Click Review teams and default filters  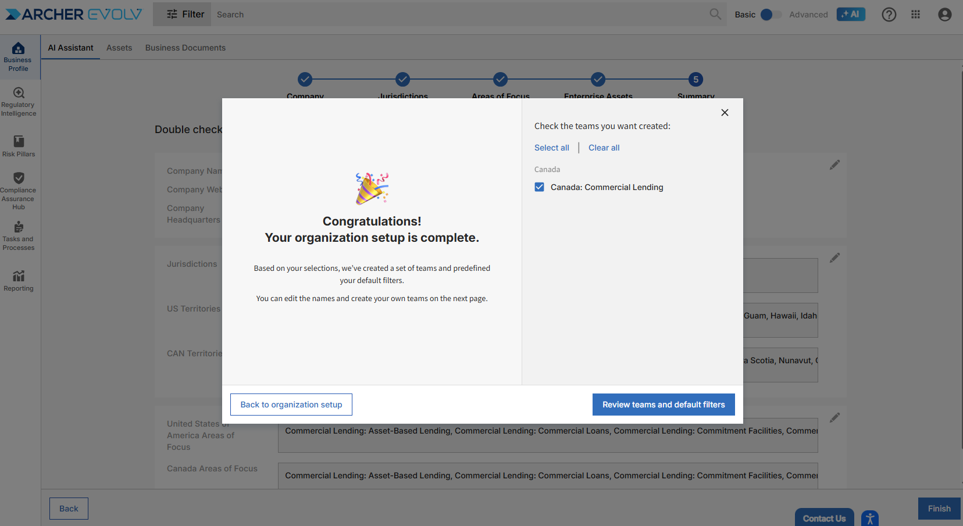click(664, 405)
